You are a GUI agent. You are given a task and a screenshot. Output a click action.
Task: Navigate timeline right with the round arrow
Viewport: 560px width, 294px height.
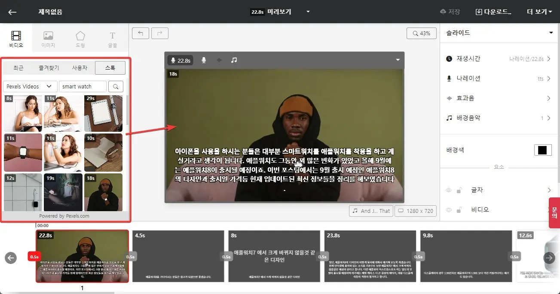pyautogui.click(x=549, y=258)
